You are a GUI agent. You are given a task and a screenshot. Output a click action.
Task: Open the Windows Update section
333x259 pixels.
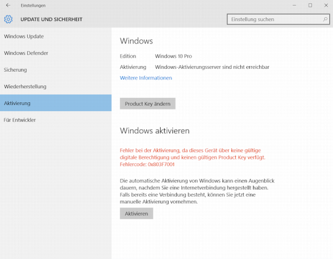click(x=24, y=37)
